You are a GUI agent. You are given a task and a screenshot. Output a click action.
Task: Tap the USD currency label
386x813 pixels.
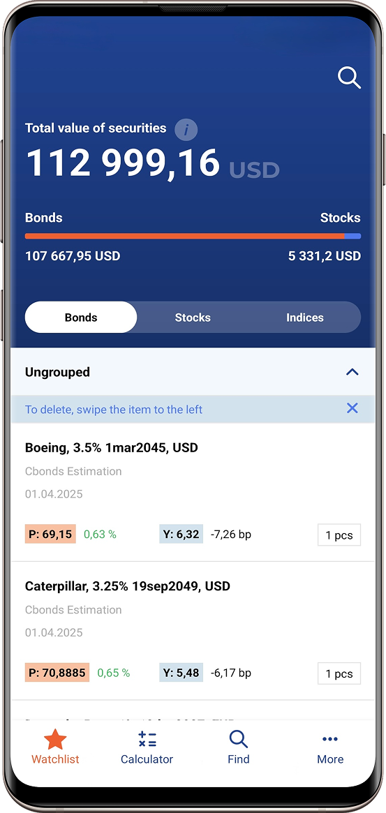tap(254, 170)
